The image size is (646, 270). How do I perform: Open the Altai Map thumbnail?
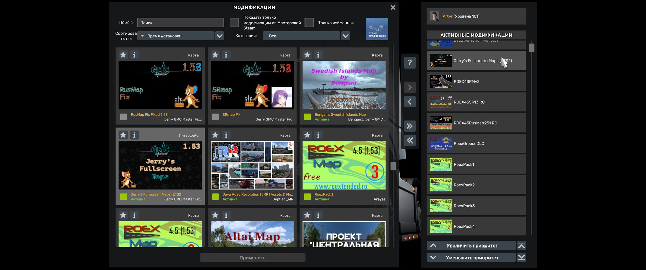point(252,234)
